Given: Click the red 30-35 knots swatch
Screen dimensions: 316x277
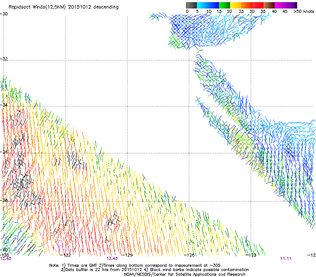Looking at the screenshot, I should [258, 5].
